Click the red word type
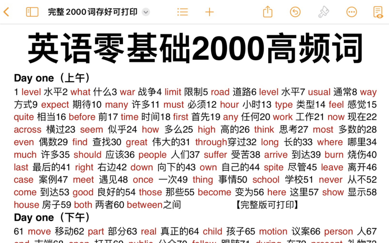This screenshot has width=389, height=243. coord(284,105)
